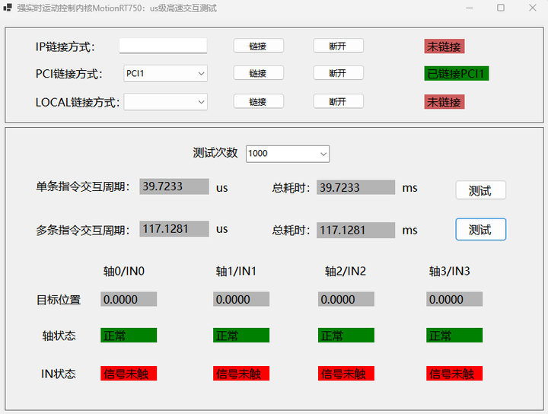This screenshot has width=548, height=414.
Task: Click the IP链接方式 label
Action: (x=65, y=46)
